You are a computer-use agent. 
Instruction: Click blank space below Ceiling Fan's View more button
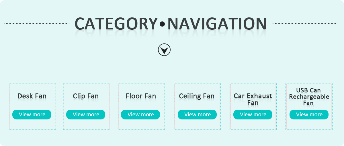(197, 125)
